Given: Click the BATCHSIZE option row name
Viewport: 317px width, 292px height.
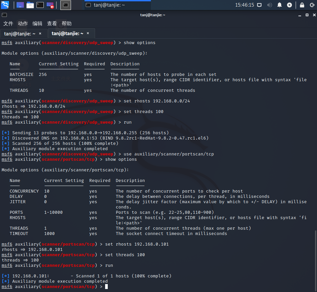Looking at the screenshot, I should click(22, 75).
